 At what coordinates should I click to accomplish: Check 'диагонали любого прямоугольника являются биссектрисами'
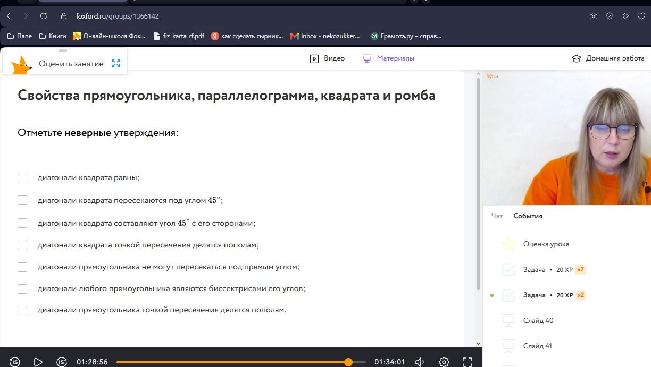click(x=22, y=289)
